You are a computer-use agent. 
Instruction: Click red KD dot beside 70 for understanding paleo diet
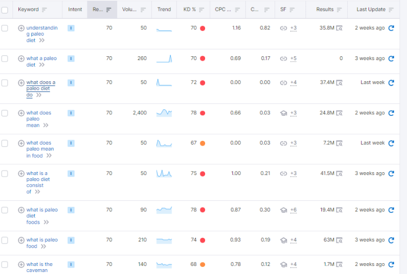tap(203, 28)
